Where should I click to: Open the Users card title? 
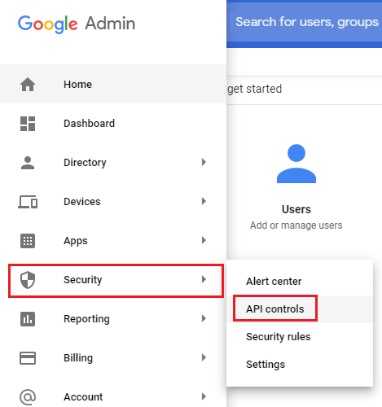pos(296,209)
